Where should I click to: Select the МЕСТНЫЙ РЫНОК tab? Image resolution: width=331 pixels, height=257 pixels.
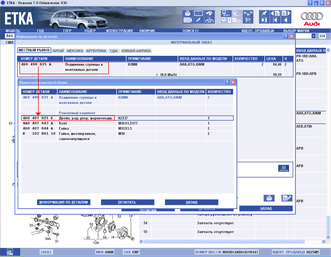tap(34, 50)
